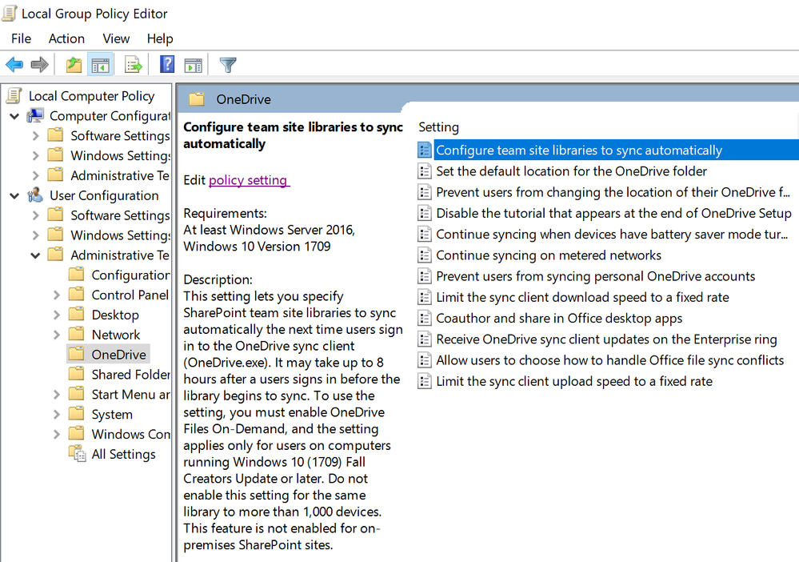
Task: Open the policy setting link
Action: 250,180
